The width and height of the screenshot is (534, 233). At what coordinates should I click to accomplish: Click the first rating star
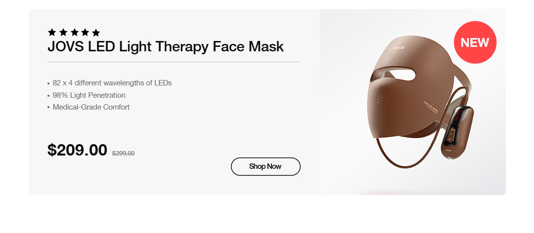point(52,32)
